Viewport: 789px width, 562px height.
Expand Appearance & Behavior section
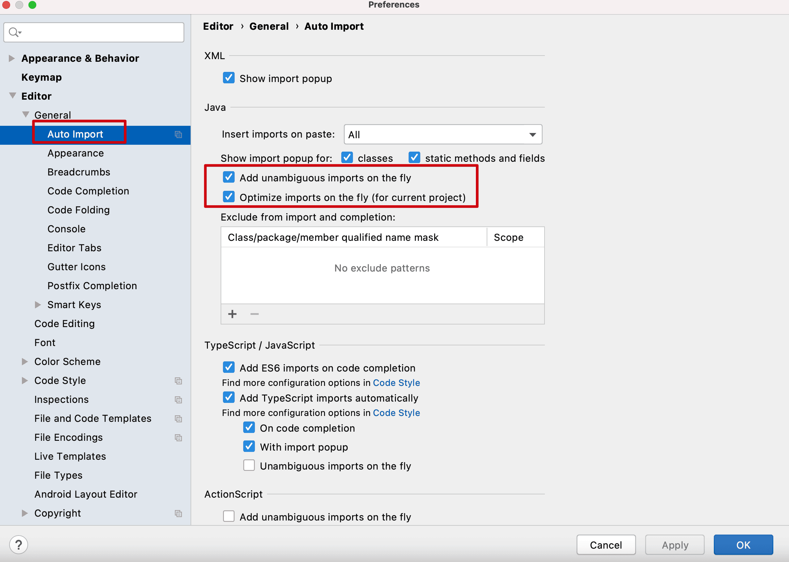12,58
